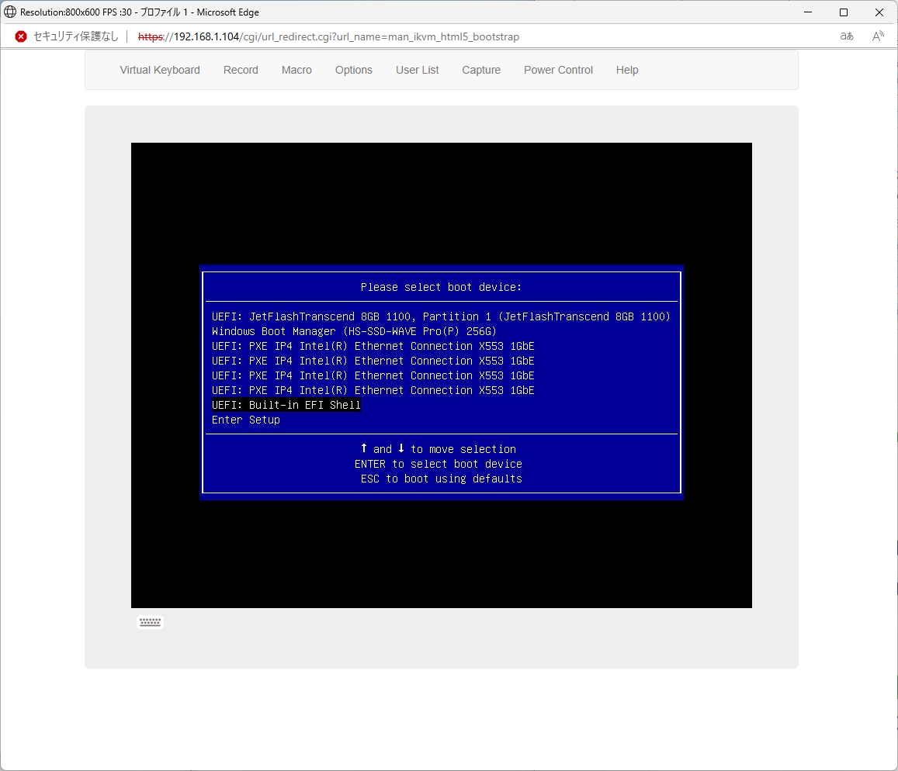Screen dimensions: 898x771
Task: Select the last PXE IP4 Intel Ethernet entry
Action: pos(373,390)
